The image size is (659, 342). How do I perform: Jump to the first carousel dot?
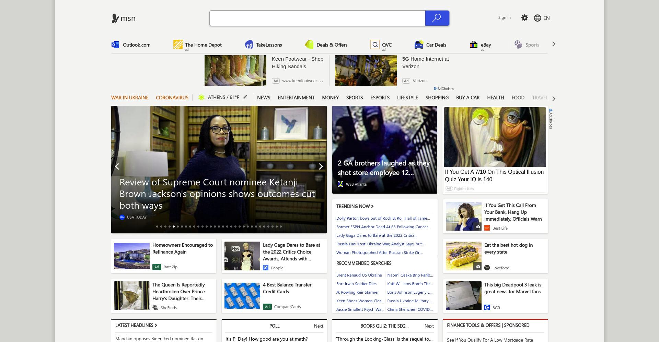point(157,227)
